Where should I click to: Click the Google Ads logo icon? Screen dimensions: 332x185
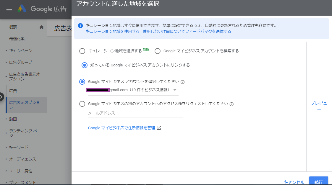[x=22, y=9]
